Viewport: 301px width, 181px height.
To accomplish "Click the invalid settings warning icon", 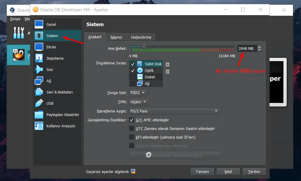I will click(133, 172).
